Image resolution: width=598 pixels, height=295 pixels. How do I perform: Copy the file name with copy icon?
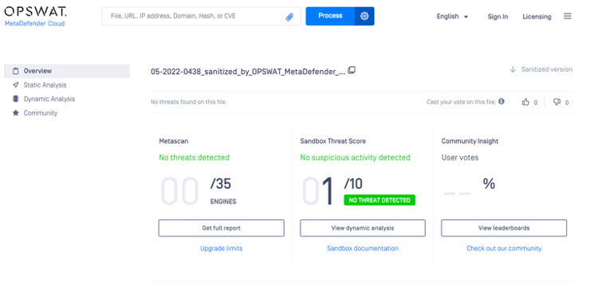point(352,70)
